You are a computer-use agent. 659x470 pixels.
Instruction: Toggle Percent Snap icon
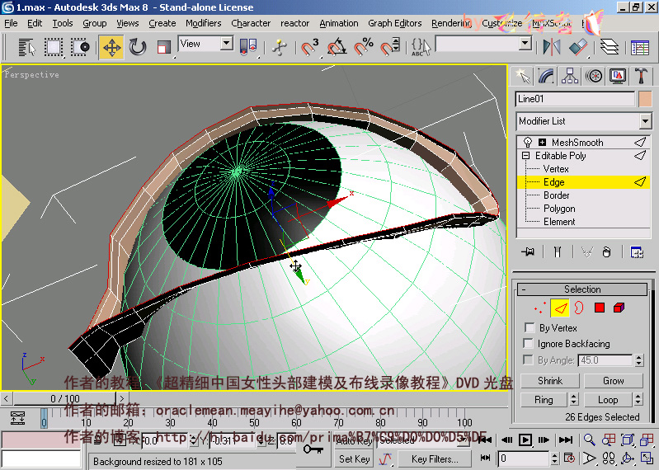364,47
